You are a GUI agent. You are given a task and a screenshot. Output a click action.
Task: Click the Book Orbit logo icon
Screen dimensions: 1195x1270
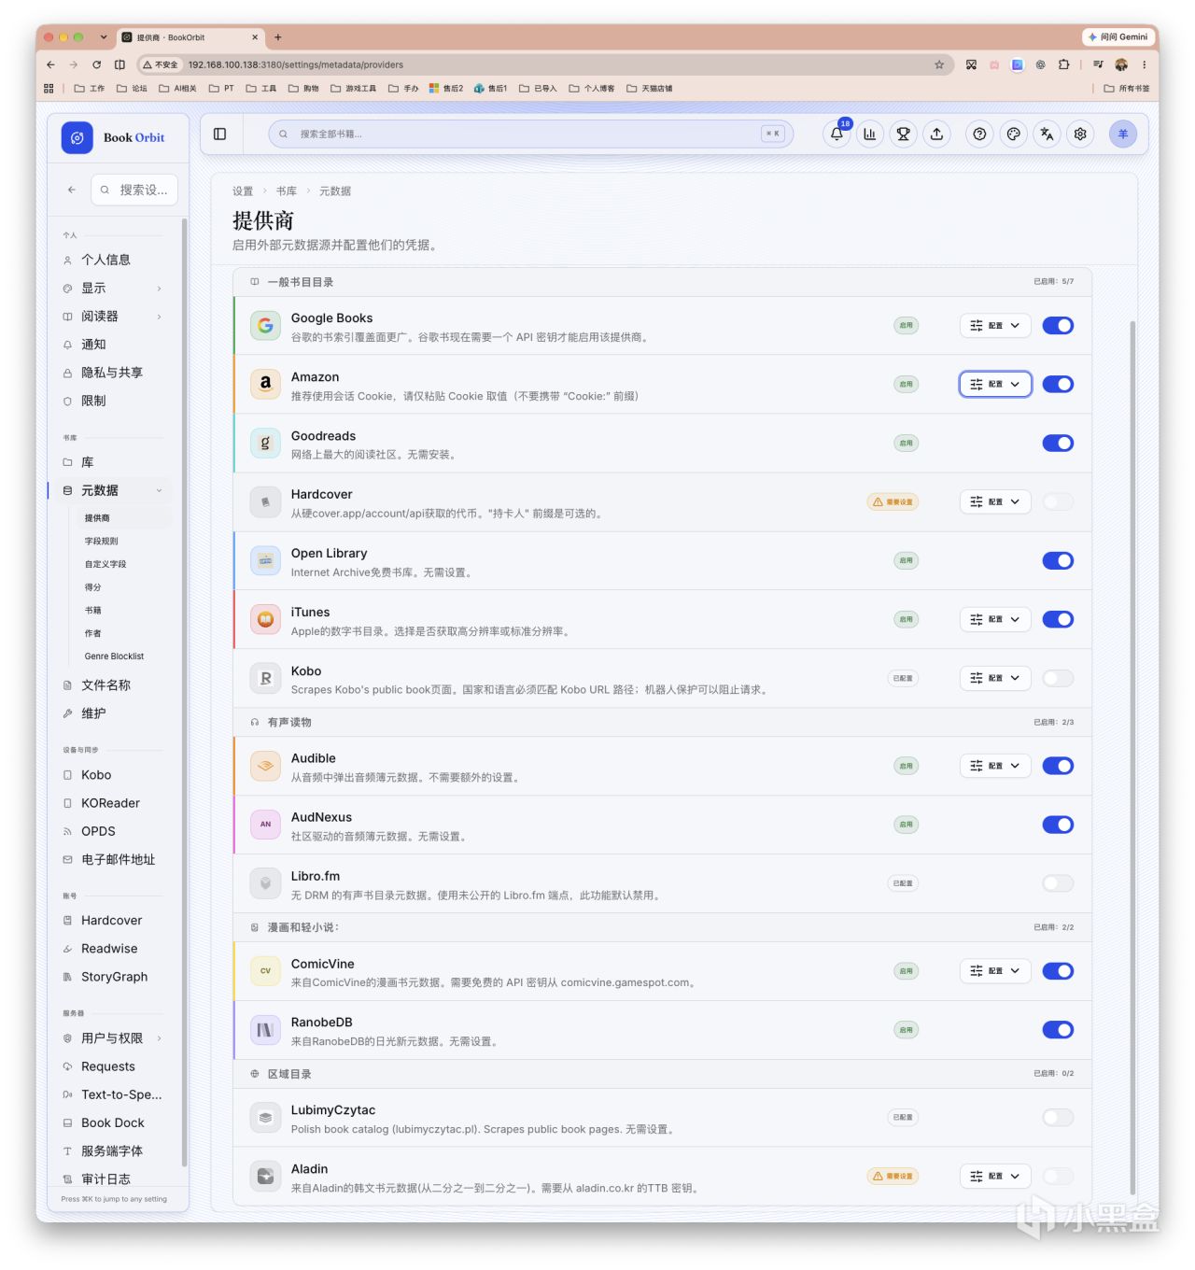[x=77, y=137]
